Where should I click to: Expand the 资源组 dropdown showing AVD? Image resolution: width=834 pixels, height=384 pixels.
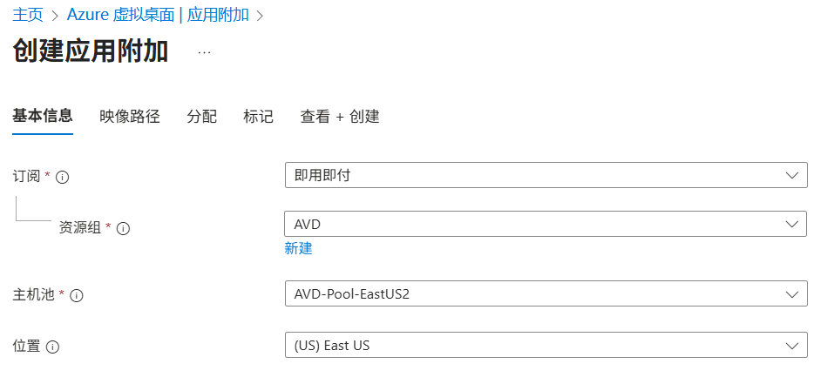546,225
